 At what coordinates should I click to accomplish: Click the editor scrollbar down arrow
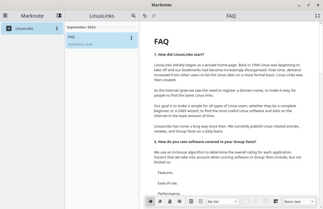321,207
